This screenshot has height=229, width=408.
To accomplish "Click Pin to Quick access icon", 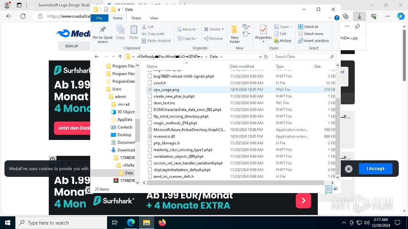I will click(103, 34).
